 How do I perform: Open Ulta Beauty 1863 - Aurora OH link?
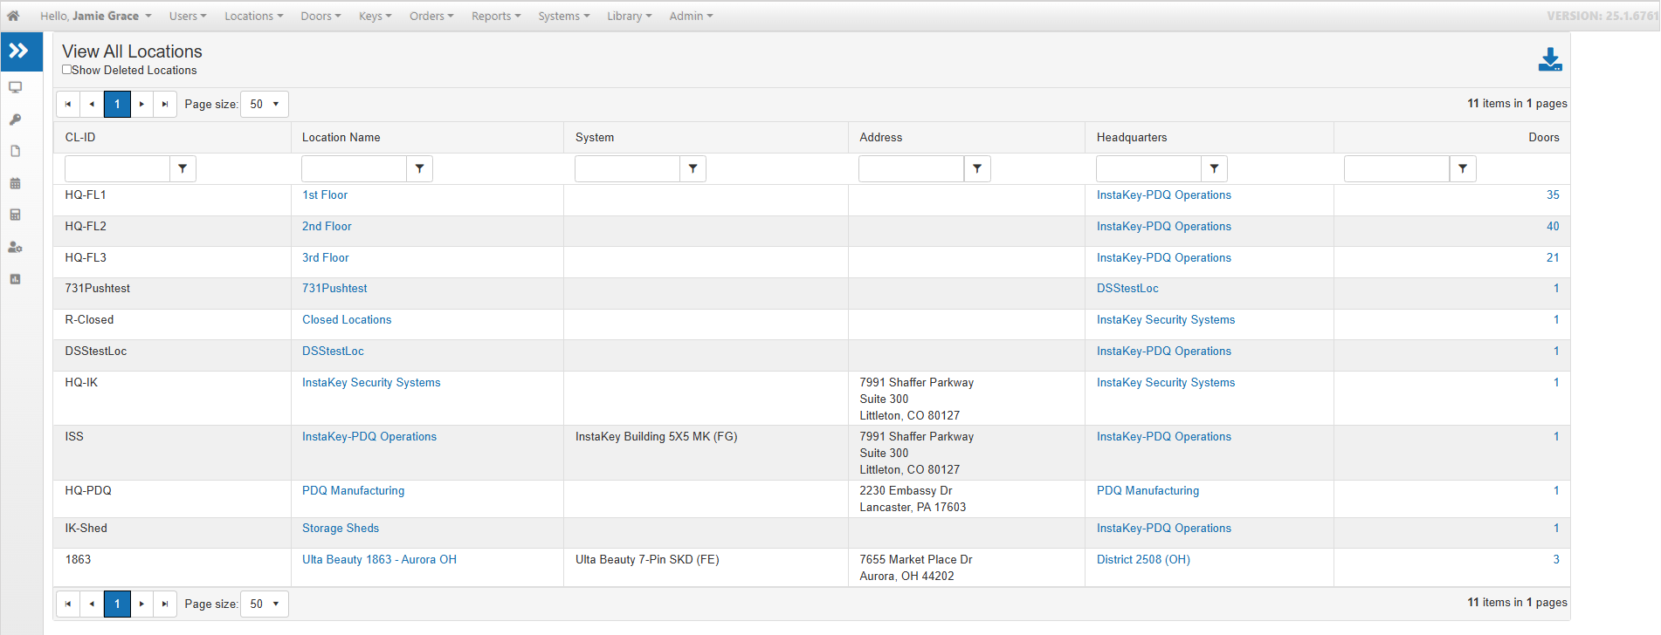[x=379, y=560]
